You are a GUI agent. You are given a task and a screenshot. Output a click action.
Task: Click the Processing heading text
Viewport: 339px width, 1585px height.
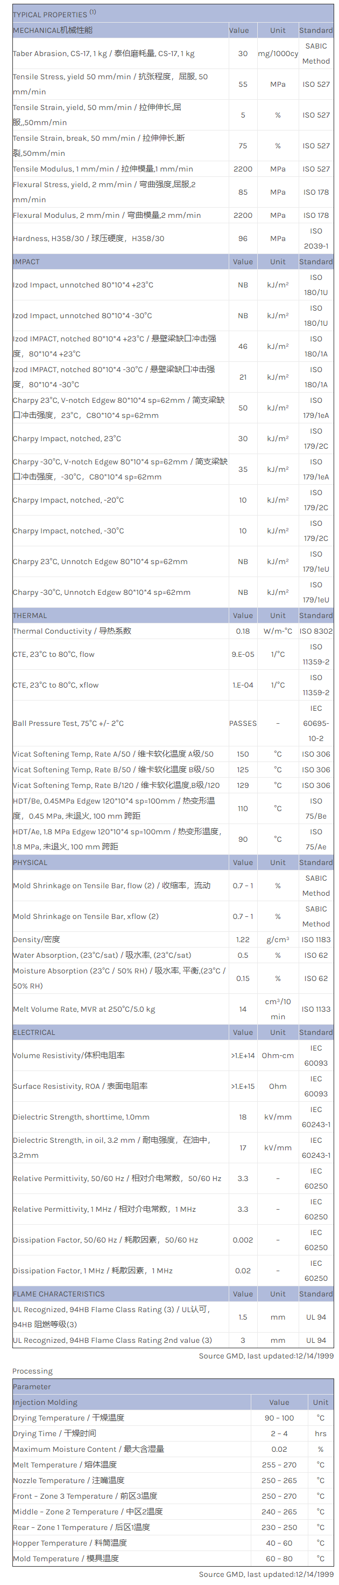32,1371
